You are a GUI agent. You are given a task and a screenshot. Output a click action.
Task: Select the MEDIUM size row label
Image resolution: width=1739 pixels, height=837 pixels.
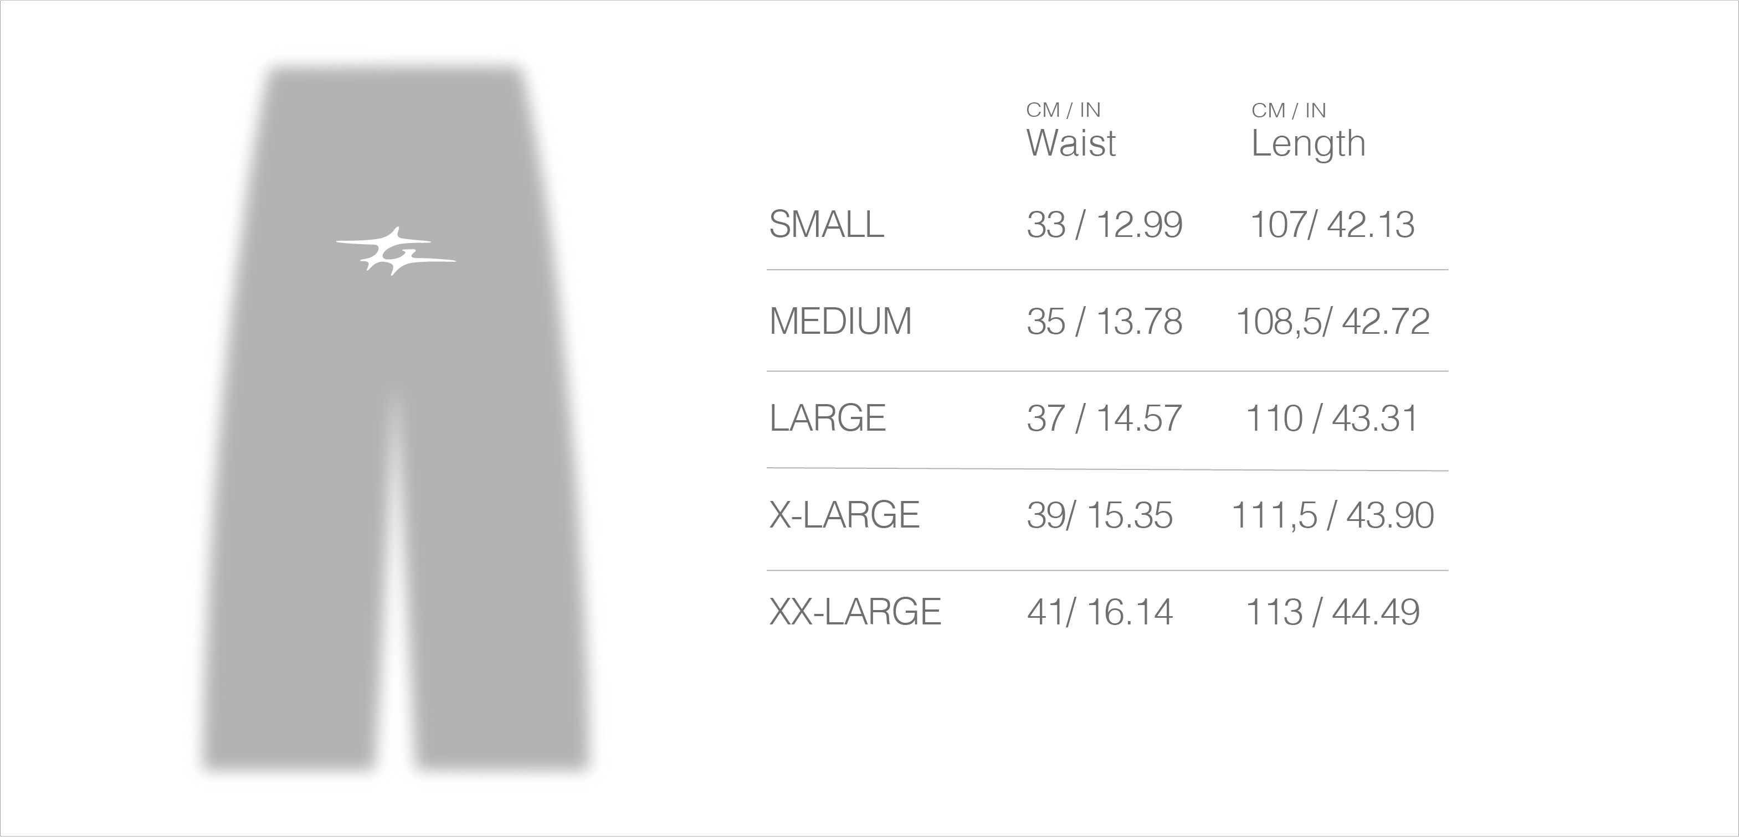[x=840, y=321]
